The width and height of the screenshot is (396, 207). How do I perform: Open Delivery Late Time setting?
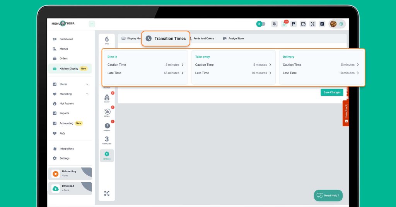[358, 73]
